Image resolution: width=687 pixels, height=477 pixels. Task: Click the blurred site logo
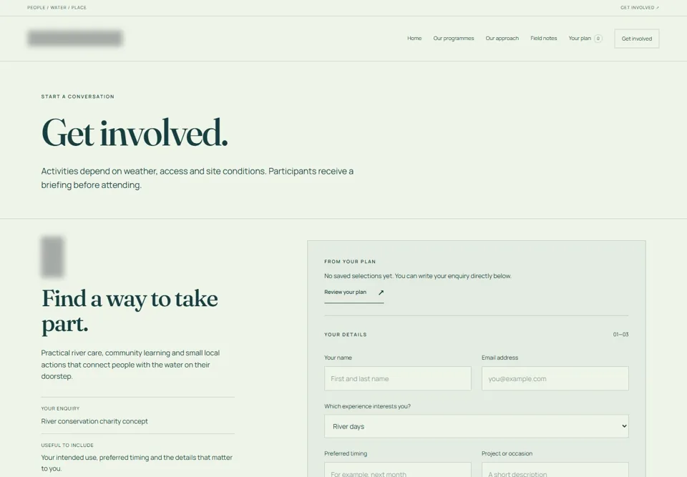tap(74, 39)
